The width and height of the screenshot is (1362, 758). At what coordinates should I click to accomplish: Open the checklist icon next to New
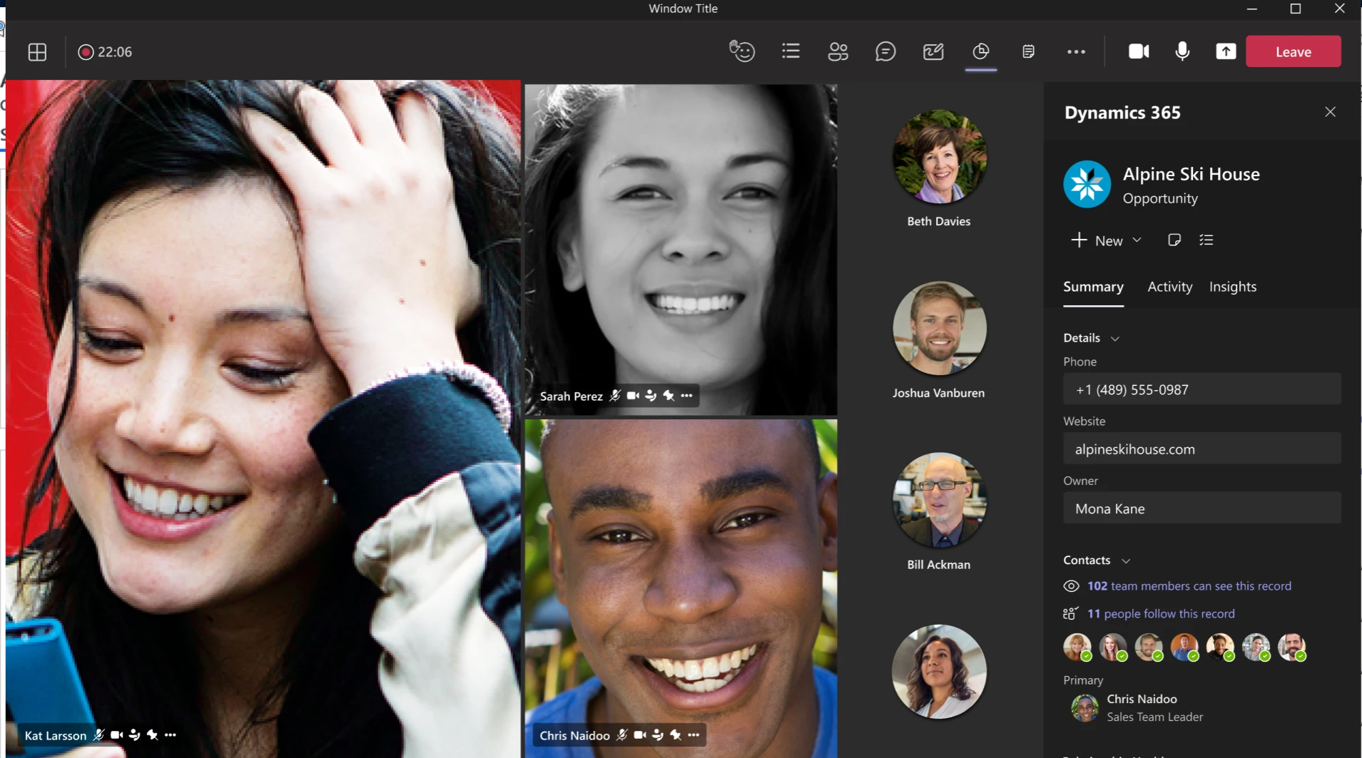(x=1208, y=240)
